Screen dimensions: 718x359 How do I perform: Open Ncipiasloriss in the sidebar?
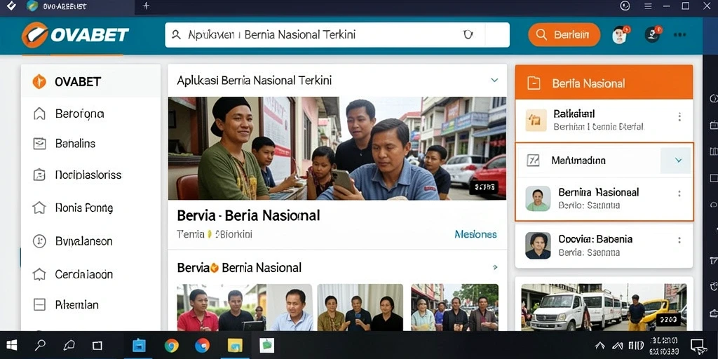click(88, 175)
